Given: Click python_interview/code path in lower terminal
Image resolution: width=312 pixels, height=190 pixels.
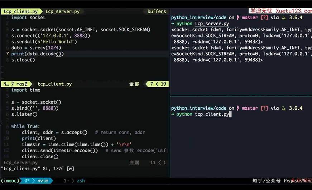Looking at the screenshot, I should (x=198, y=108).
